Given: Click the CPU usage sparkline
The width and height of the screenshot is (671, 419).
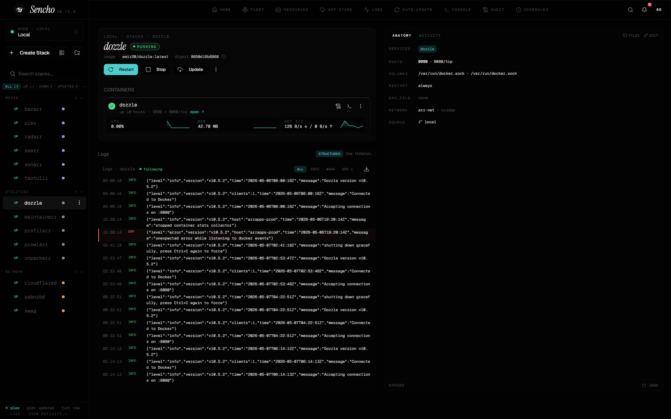Looking at the screenshot, I should [x=178, y=124].
